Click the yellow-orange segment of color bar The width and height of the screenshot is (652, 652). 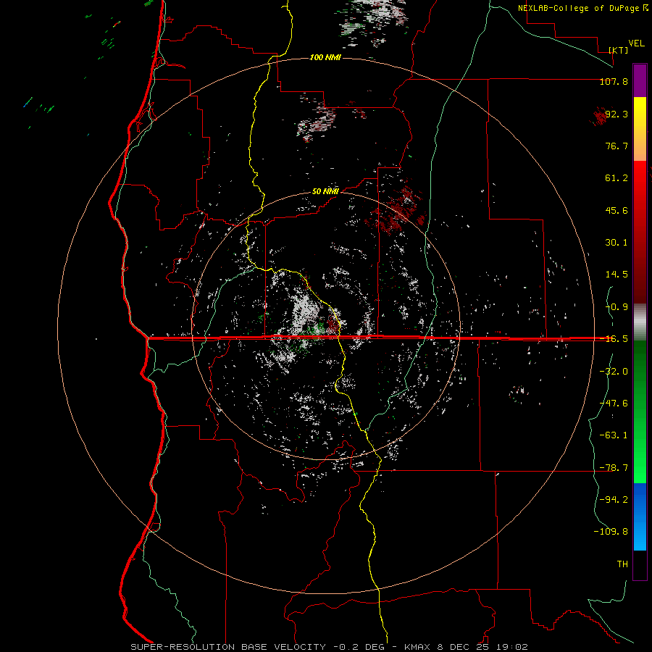pos(640,129)
